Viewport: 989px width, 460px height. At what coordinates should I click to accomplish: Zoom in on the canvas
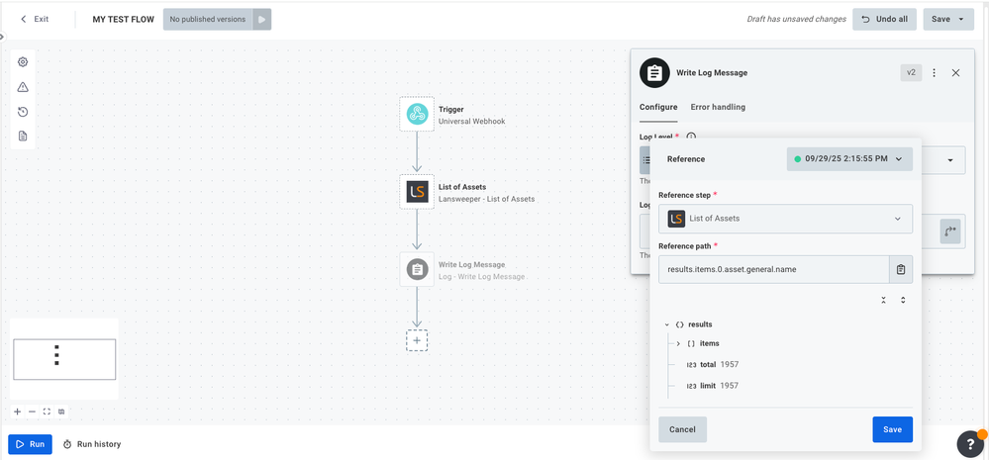(17, 412)
